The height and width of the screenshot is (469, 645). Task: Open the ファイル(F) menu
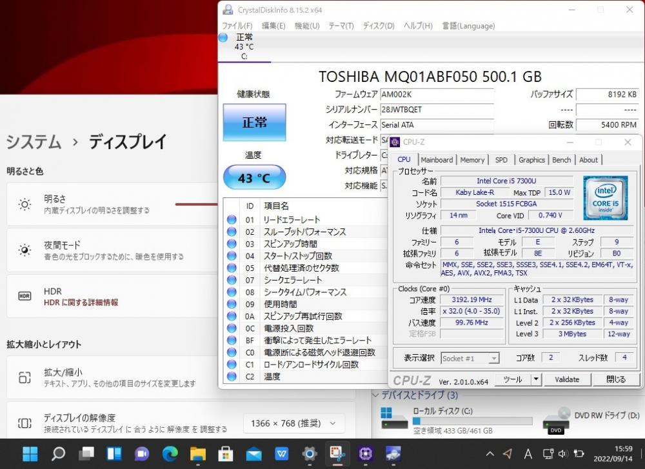(x=237, y=26)
